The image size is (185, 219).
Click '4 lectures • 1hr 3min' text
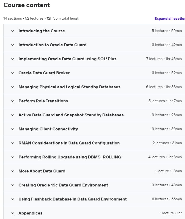tap(165, 157)
